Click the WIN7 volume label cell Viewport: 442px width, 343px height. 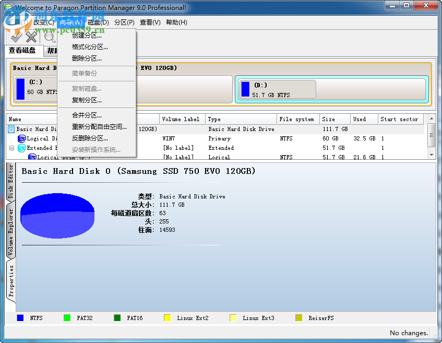tap(169, 138)
